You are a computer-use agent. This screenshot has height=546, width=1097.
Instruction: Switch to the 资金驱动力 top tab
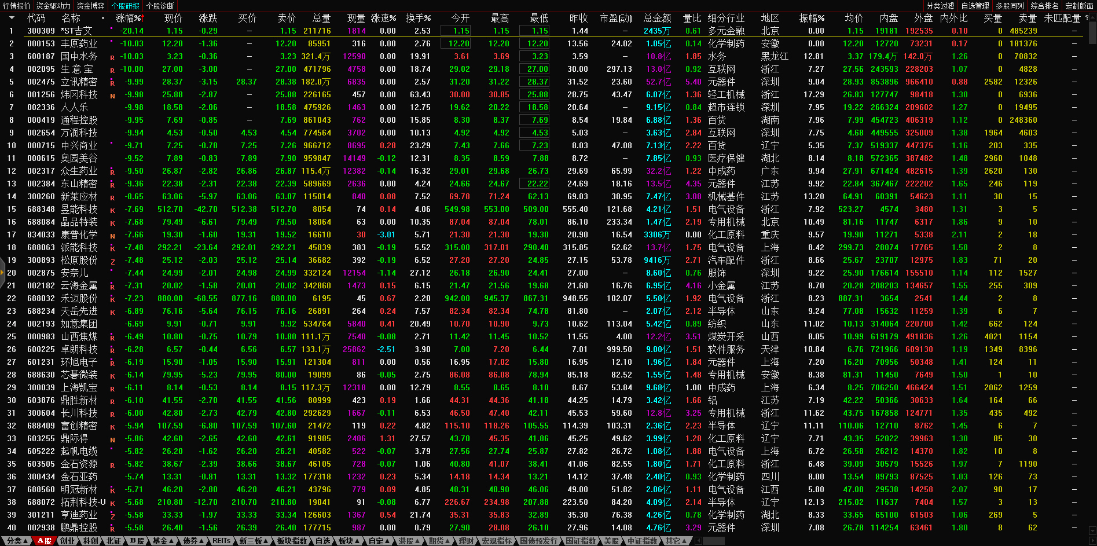(x=53, y=6)
